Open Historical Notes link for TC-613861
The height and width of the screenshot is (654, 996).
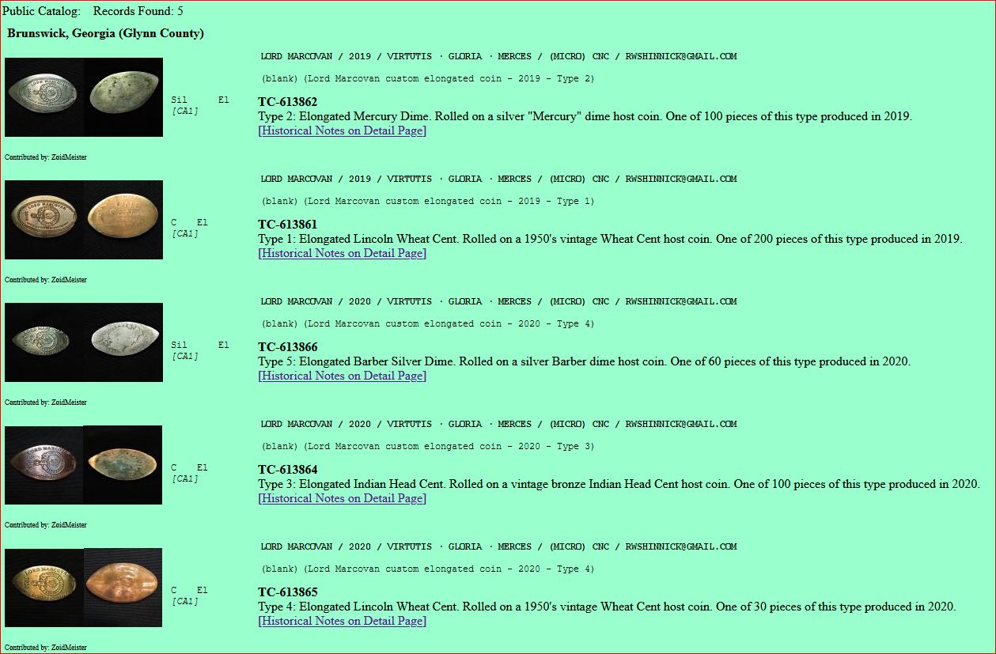[342, 253]
